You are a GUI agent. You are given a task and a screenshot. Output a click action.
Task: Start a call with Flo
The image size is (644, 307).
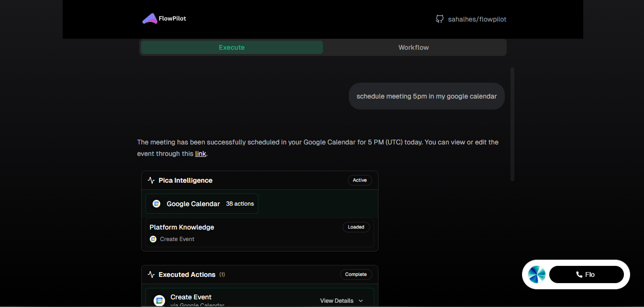click(587, 274)
